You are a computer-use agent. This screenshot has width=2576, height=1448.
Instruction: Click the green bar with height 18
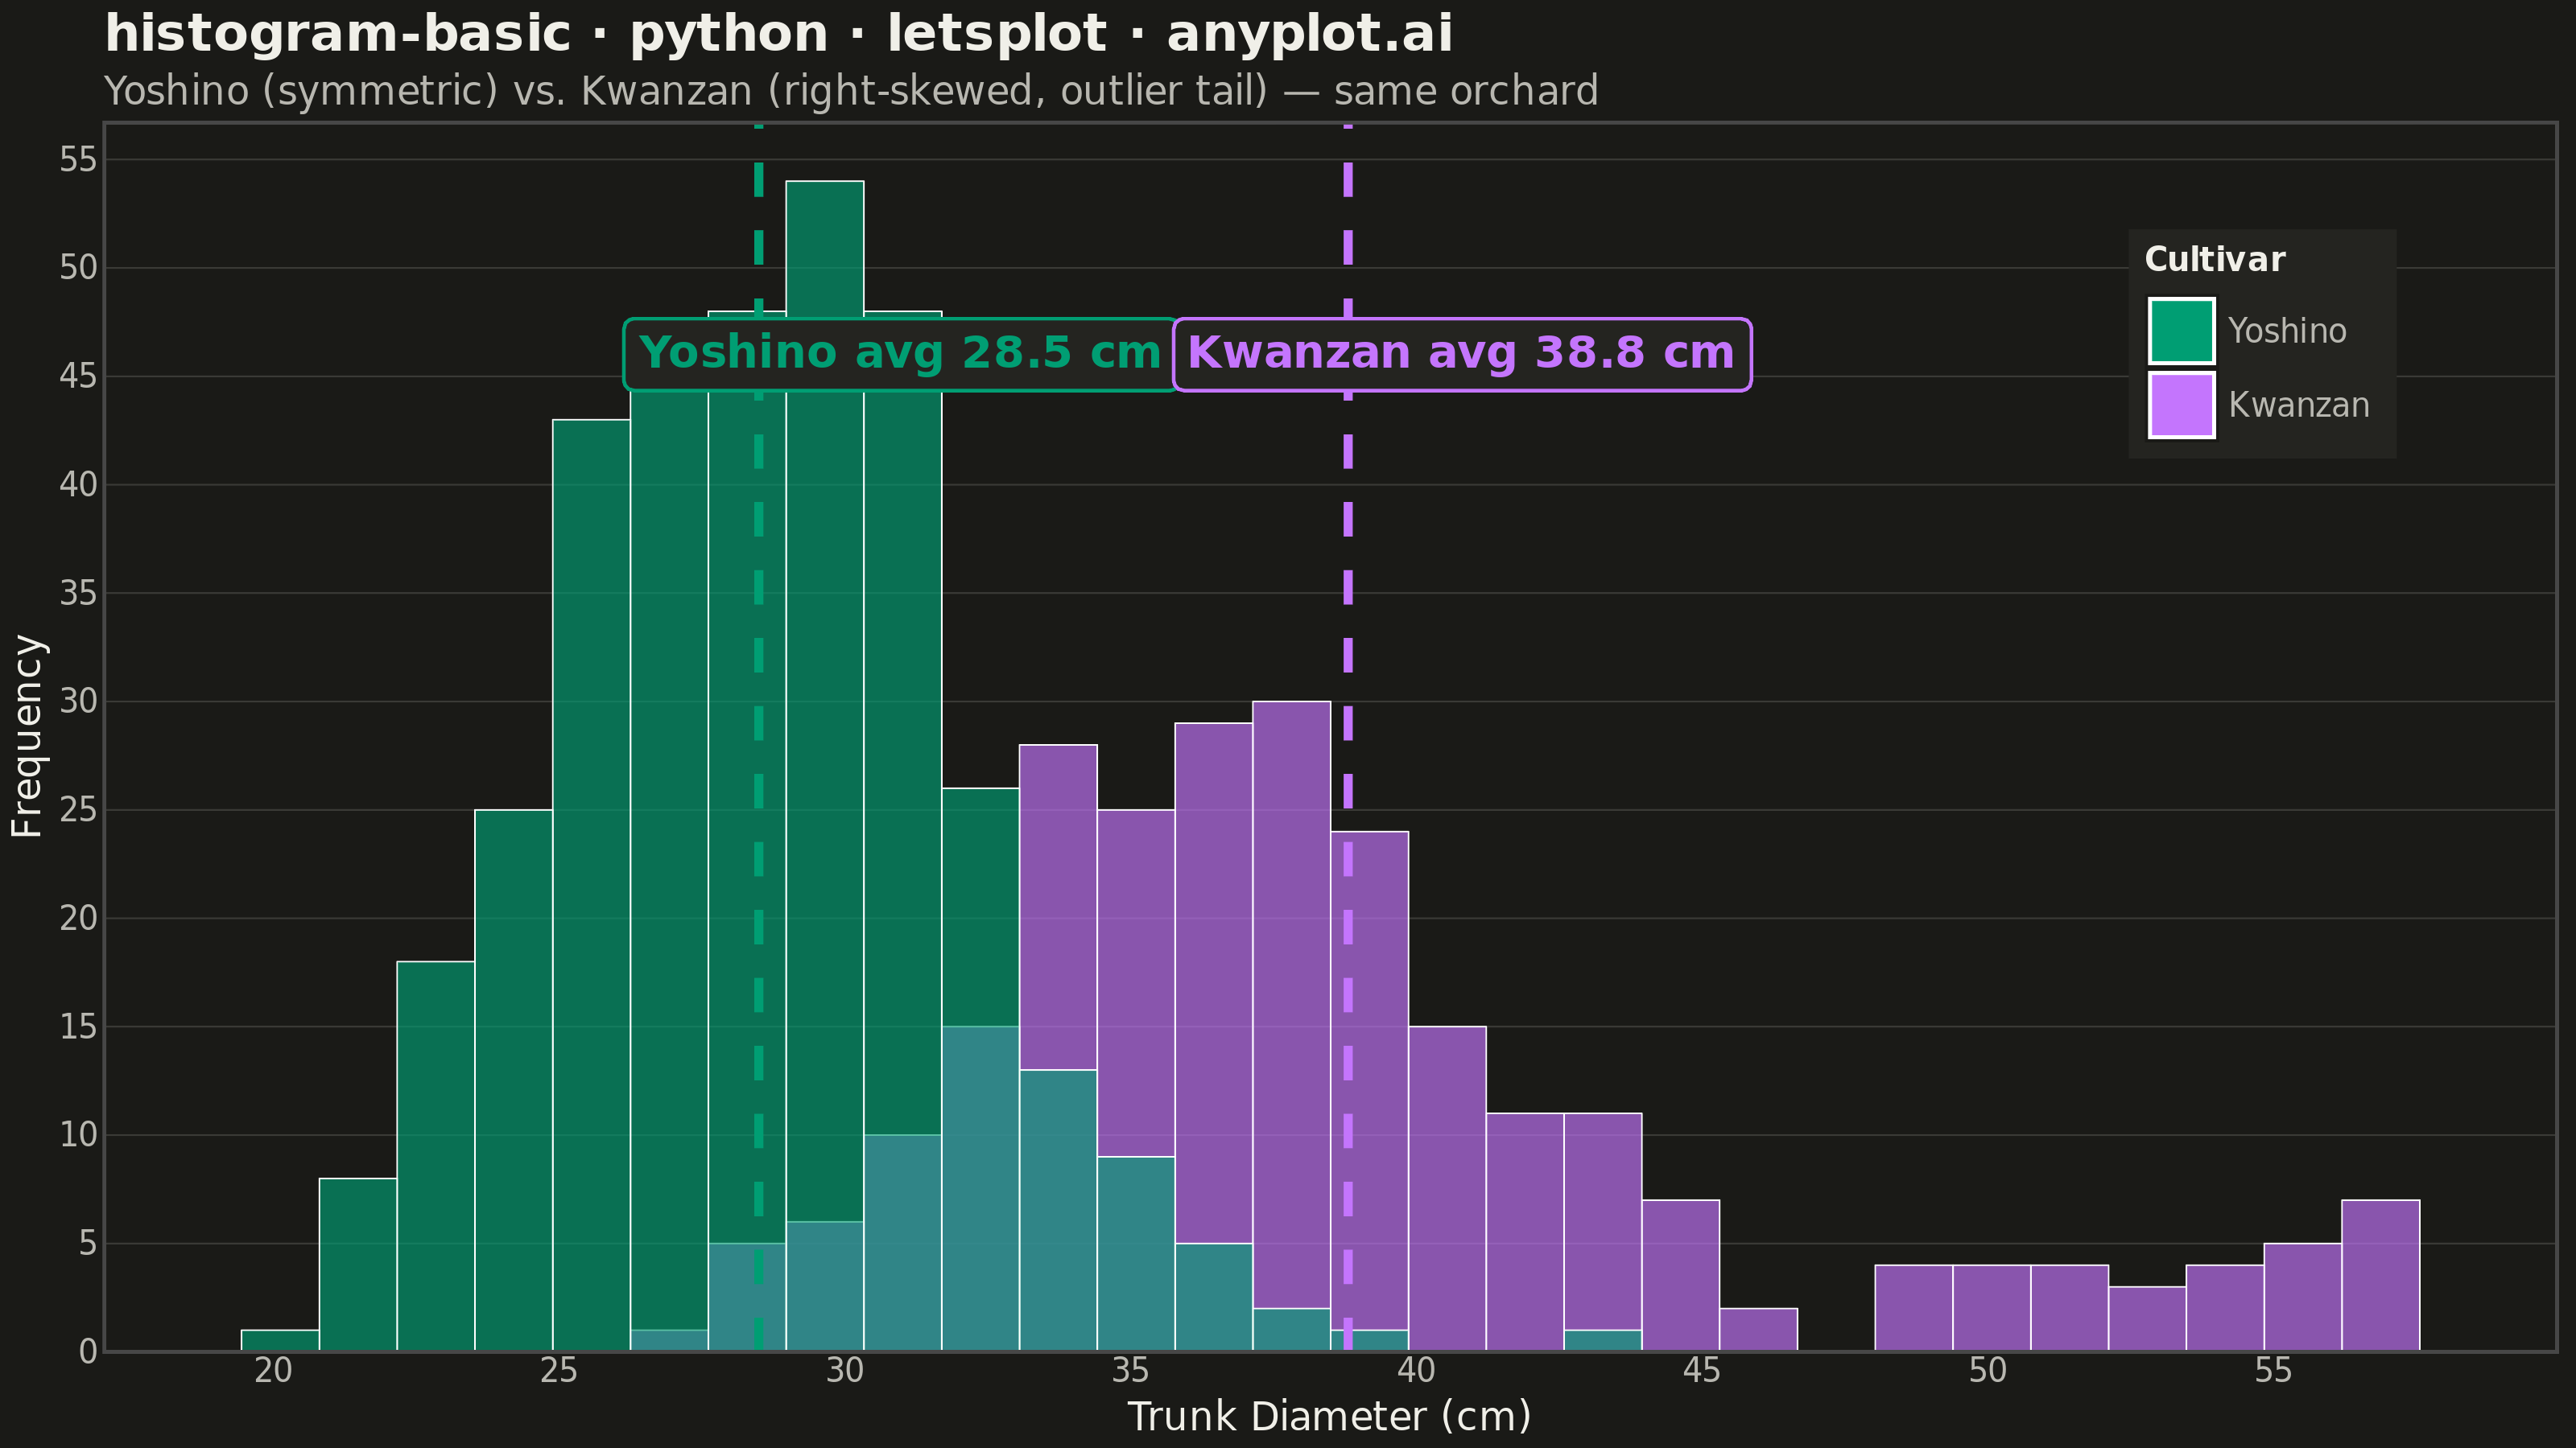click(x=436, y=1156)
